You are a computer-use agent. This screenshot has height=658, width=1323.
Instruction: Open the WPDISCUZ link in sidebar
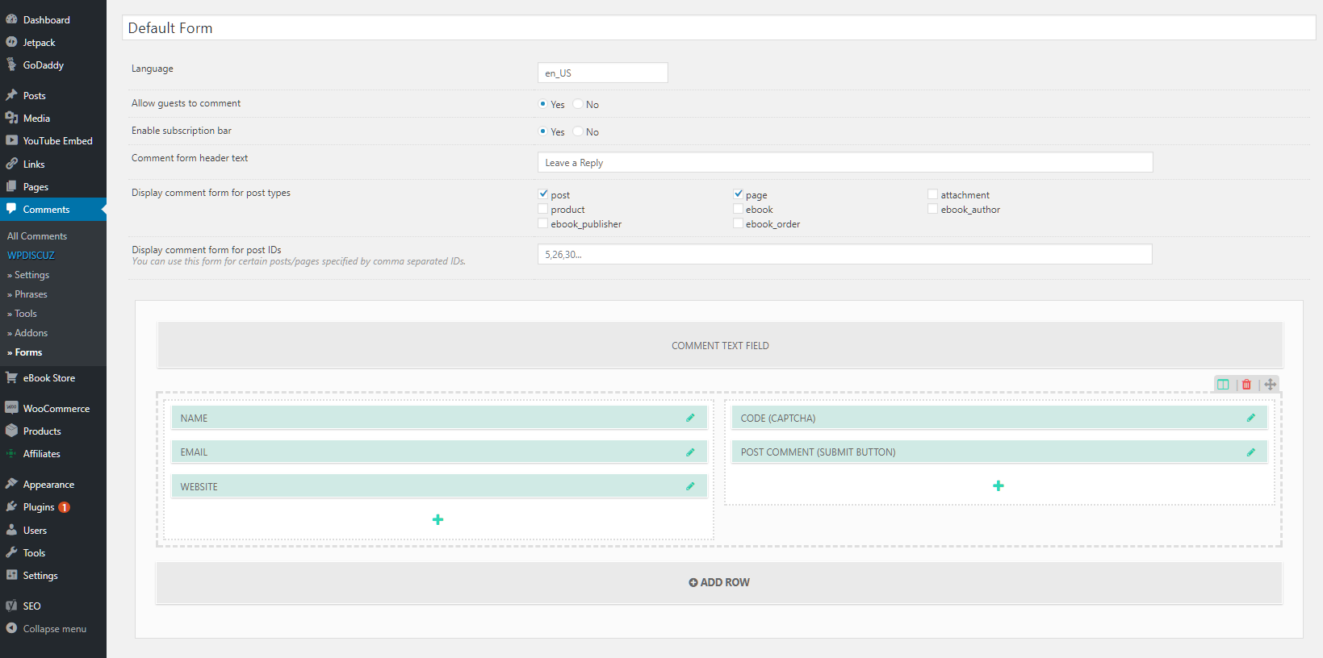coord(31,256)
